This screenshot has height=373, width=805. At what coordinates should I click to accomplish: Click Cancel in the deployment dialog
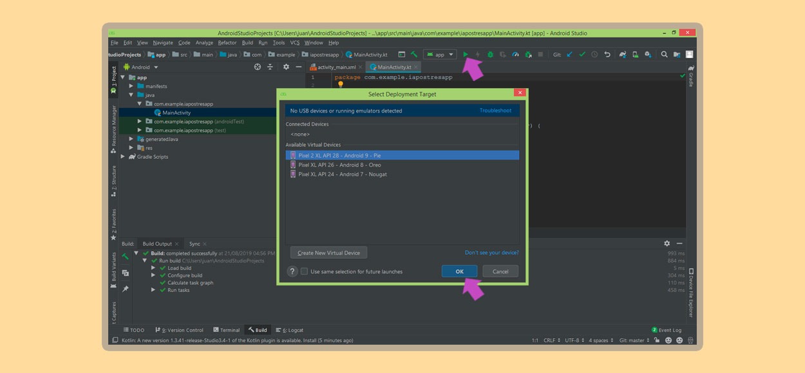[x=500, y=271]
